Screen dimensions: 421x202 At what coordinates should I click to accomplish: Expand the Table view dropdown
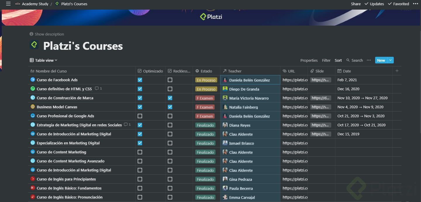[44, 60]
